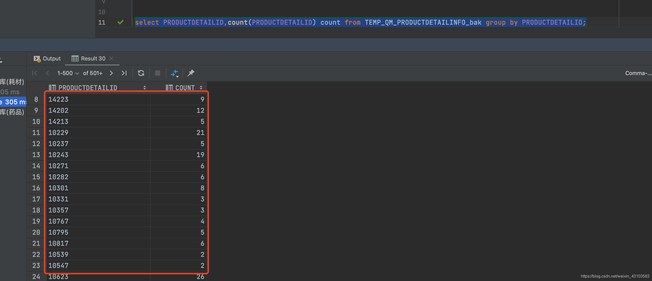The image size is (652, 281).
Task: Pin the Result 30 tab
Action: [191, 73]
